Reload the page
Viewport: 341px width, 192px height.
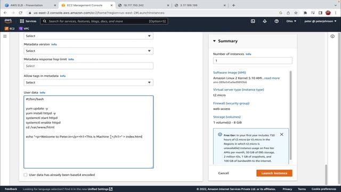[x=21, y=13]
